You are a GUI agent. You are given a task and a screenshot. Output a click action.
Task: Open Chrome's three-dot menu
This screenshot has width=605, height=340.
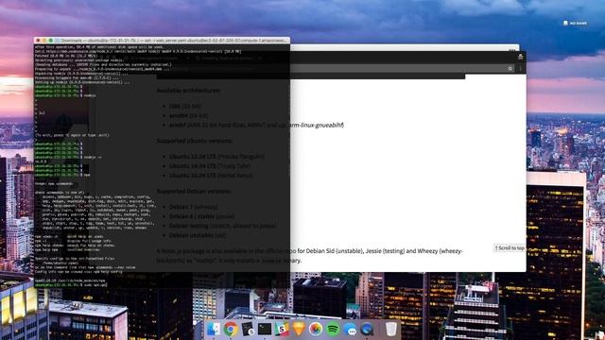point(521,69)
